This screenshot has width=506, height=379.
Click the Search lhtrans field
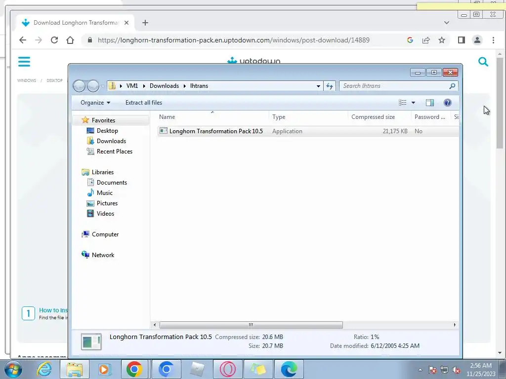tap(399, 86)
